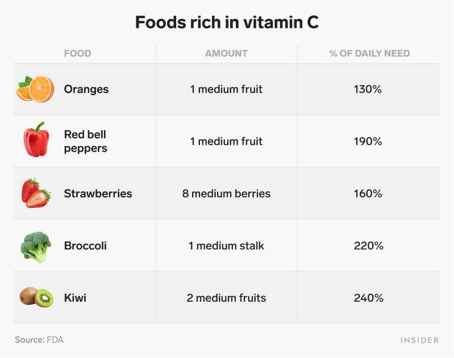The height and width of the screenshot is (358, 454).
Task: Click the 8 medium berries cell
Action: coord(226,194)
